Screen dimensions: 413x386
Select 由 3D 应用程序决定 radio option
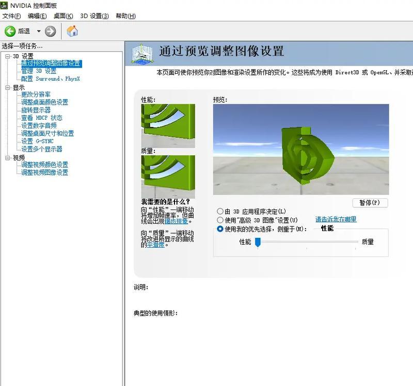coord(220,211)
